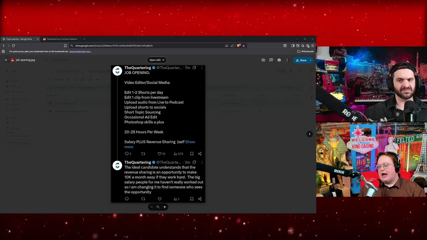Click the 575 views stat on first tweet
This screenshot has width=427, height=240.
pyautogui.click(x=178, y=154)
